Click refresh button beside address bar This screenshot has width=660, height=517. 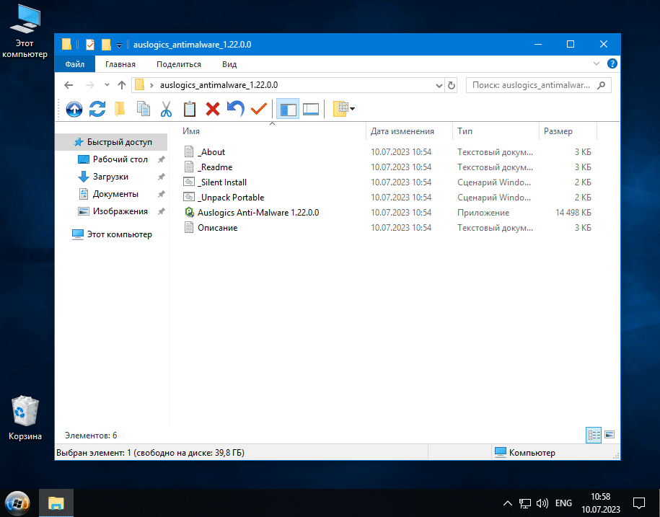click(x=452, y=85)
